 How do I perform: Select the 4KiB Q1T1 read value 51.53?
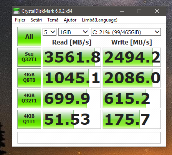pos(72,119)
